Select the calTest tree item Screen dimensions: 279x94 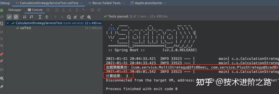click(26, 28)
